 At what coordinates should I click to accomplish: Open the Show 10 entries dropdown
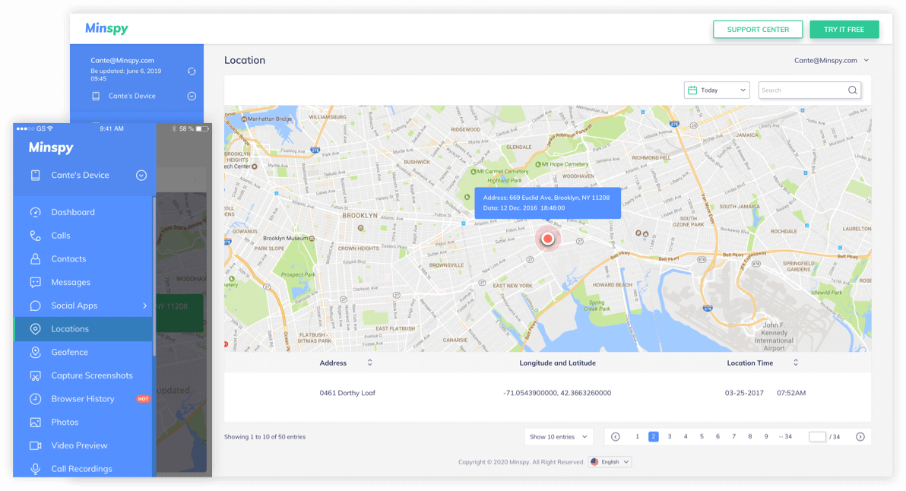559,436
